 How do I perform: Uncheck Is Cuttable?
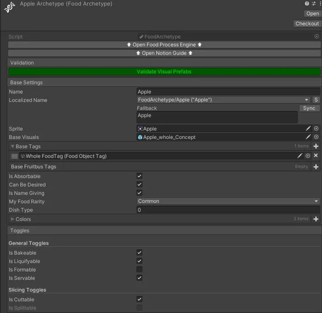pyautogui.click(x=139, y=299)
